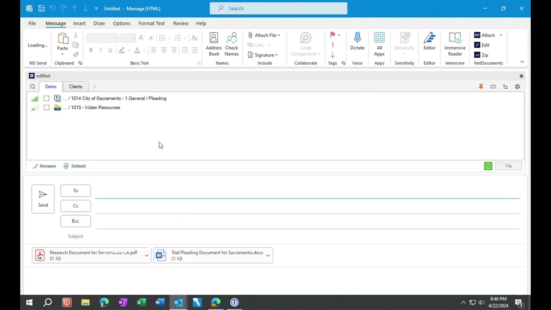Select the Format Painter brush
This screenshot has width=551, height=310.
click(76, 55)
